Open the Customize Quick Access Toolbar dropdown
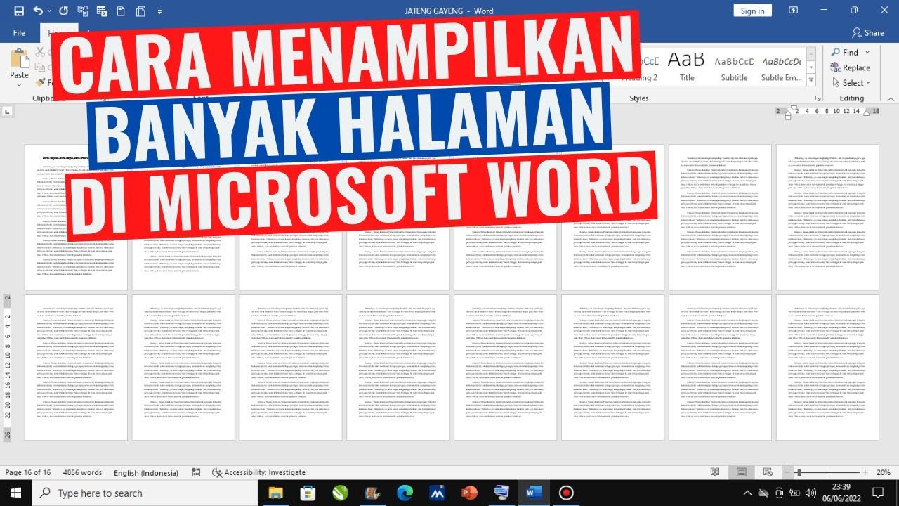This screenshot has width=899, height=506. 159,12
